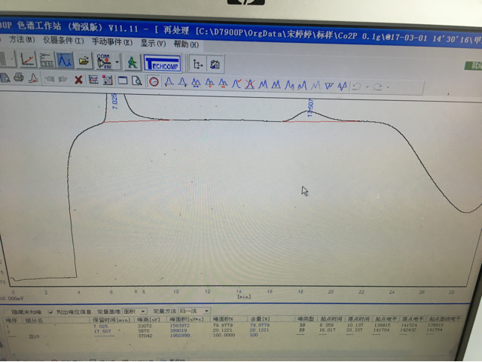Click the peak with horizontal arrow icon
Image resolution: width=482 pixels, height=362 pixels.
196,83
